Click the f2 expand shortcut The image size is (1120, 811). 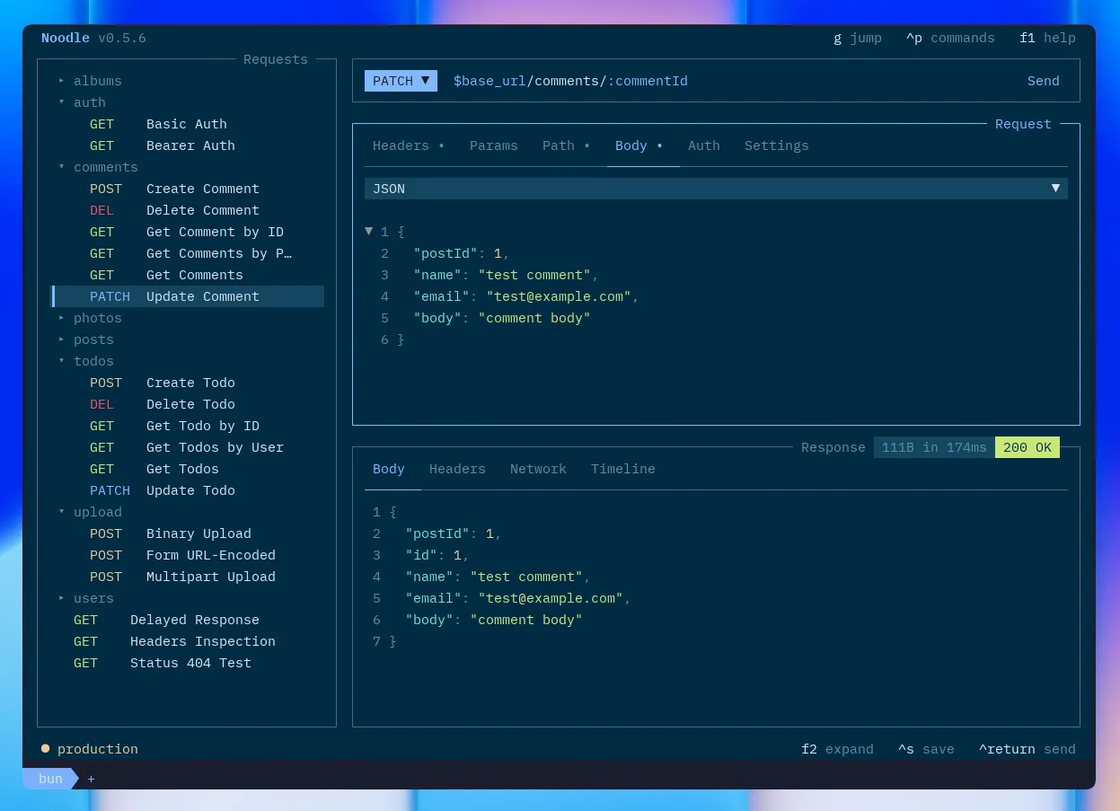(837, 749)
